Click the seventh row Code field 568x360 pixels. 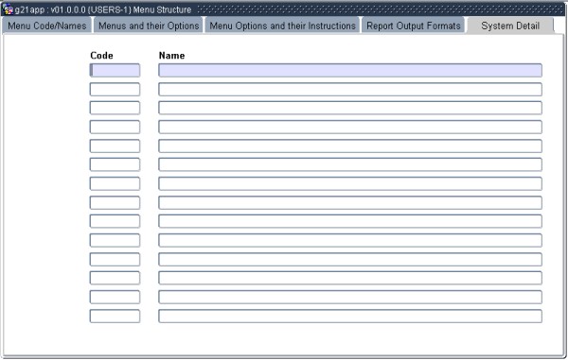coord(115,183)
